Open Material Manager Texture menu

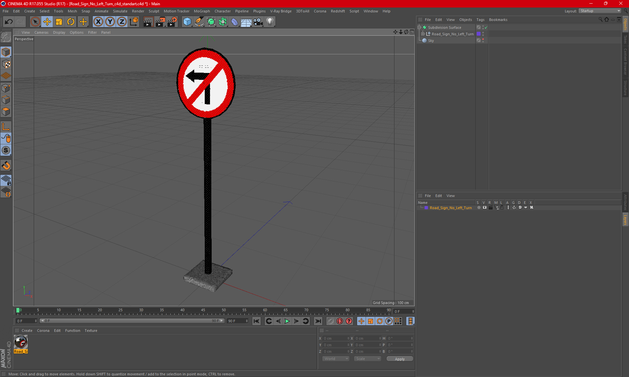tap(91, 331)
